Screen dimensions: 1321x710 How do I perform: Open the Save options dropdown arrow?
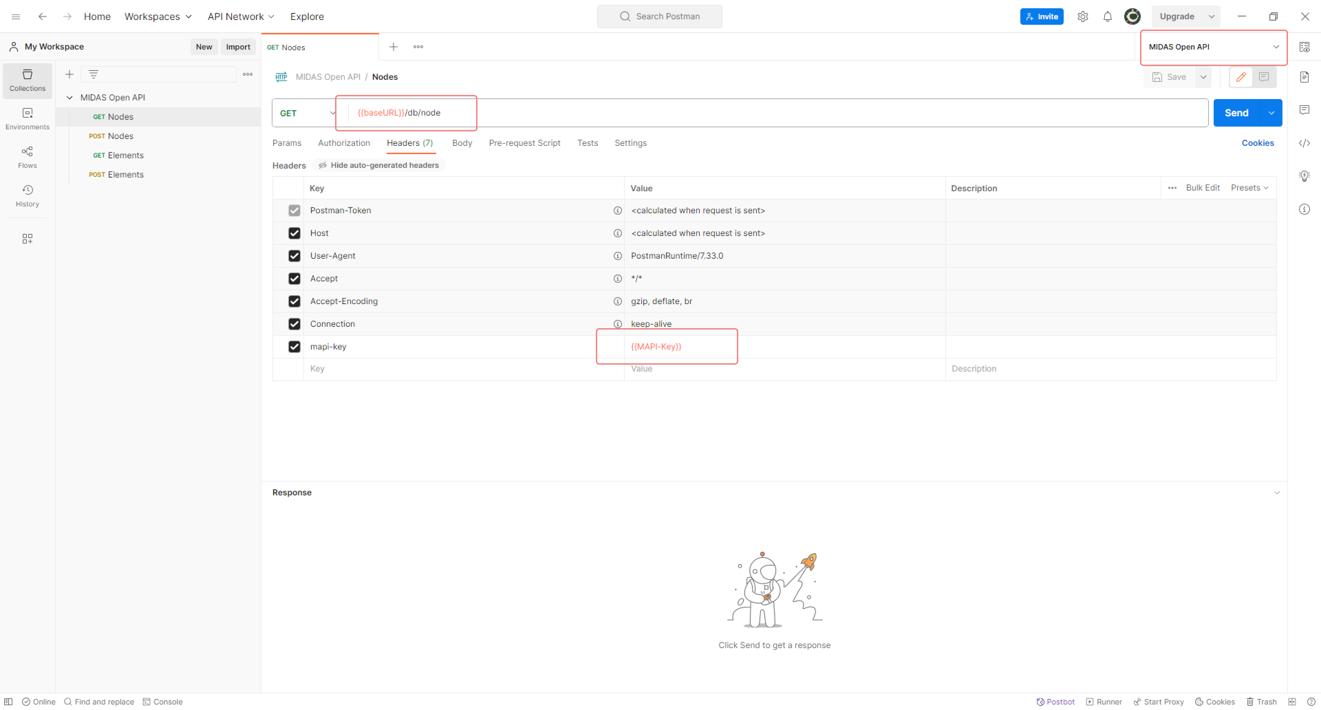(x=1203, y=77)
